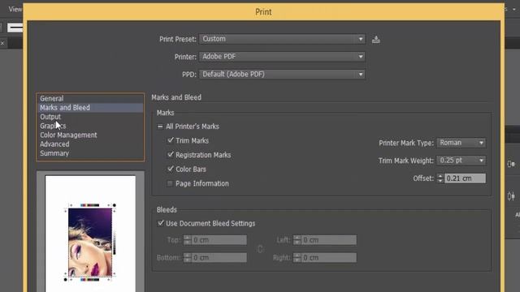The height and width of the screenshot is (292, 520).
Task: Click the Bottom bleed stepper arrows
Action: point(188,258)
